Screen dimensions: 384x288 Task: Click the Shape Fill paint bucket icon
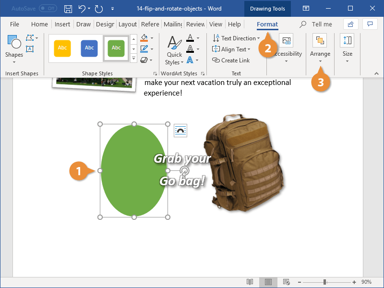click(x=144, y=38)
